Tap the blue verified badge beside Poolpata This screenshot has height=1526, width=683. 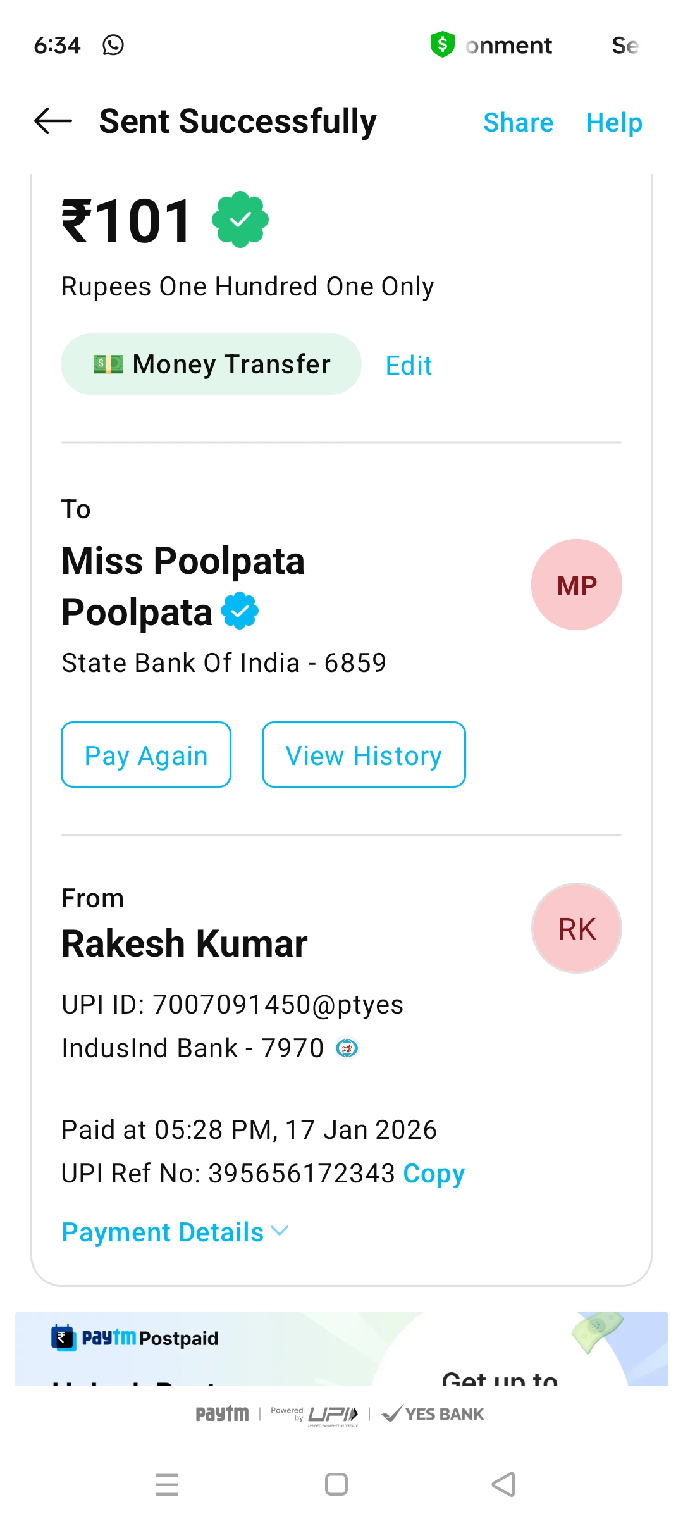(240, 611)
